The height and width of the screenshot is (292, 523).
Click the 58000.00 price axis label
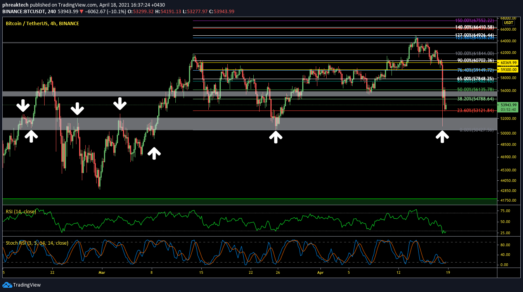point(508,78)
